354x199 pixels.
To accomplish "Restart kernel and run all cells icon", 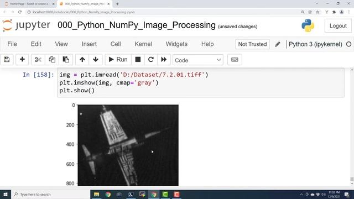I will (x=164, y=60).
